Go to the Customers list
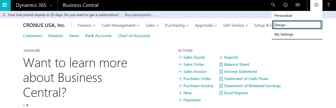 pyautogui.click(x=32, y=36)
